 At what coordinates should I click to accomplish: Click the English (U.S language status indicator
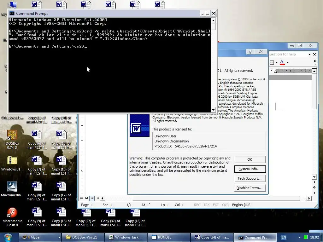coord(241,205)
